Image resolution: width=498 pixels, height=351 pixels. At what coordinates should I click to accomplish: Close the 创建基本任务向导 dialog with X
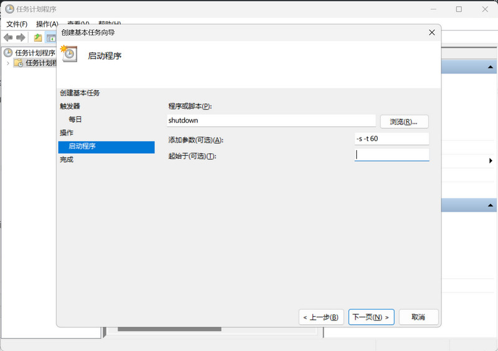tap(432, 32)
